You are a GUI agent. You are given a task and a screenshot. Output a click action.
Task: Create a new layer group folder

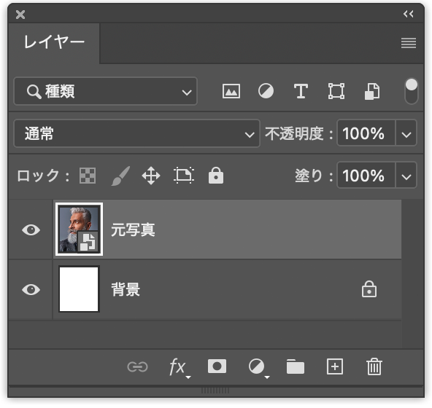click(x=296, y=366)
